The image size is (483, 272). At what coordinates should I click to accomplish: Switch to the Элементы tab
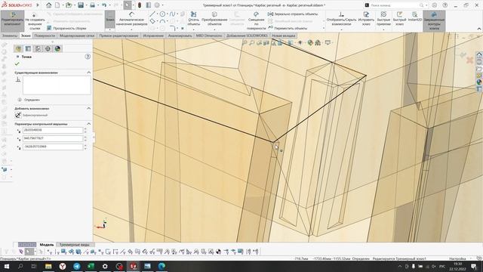coord(10,36)
